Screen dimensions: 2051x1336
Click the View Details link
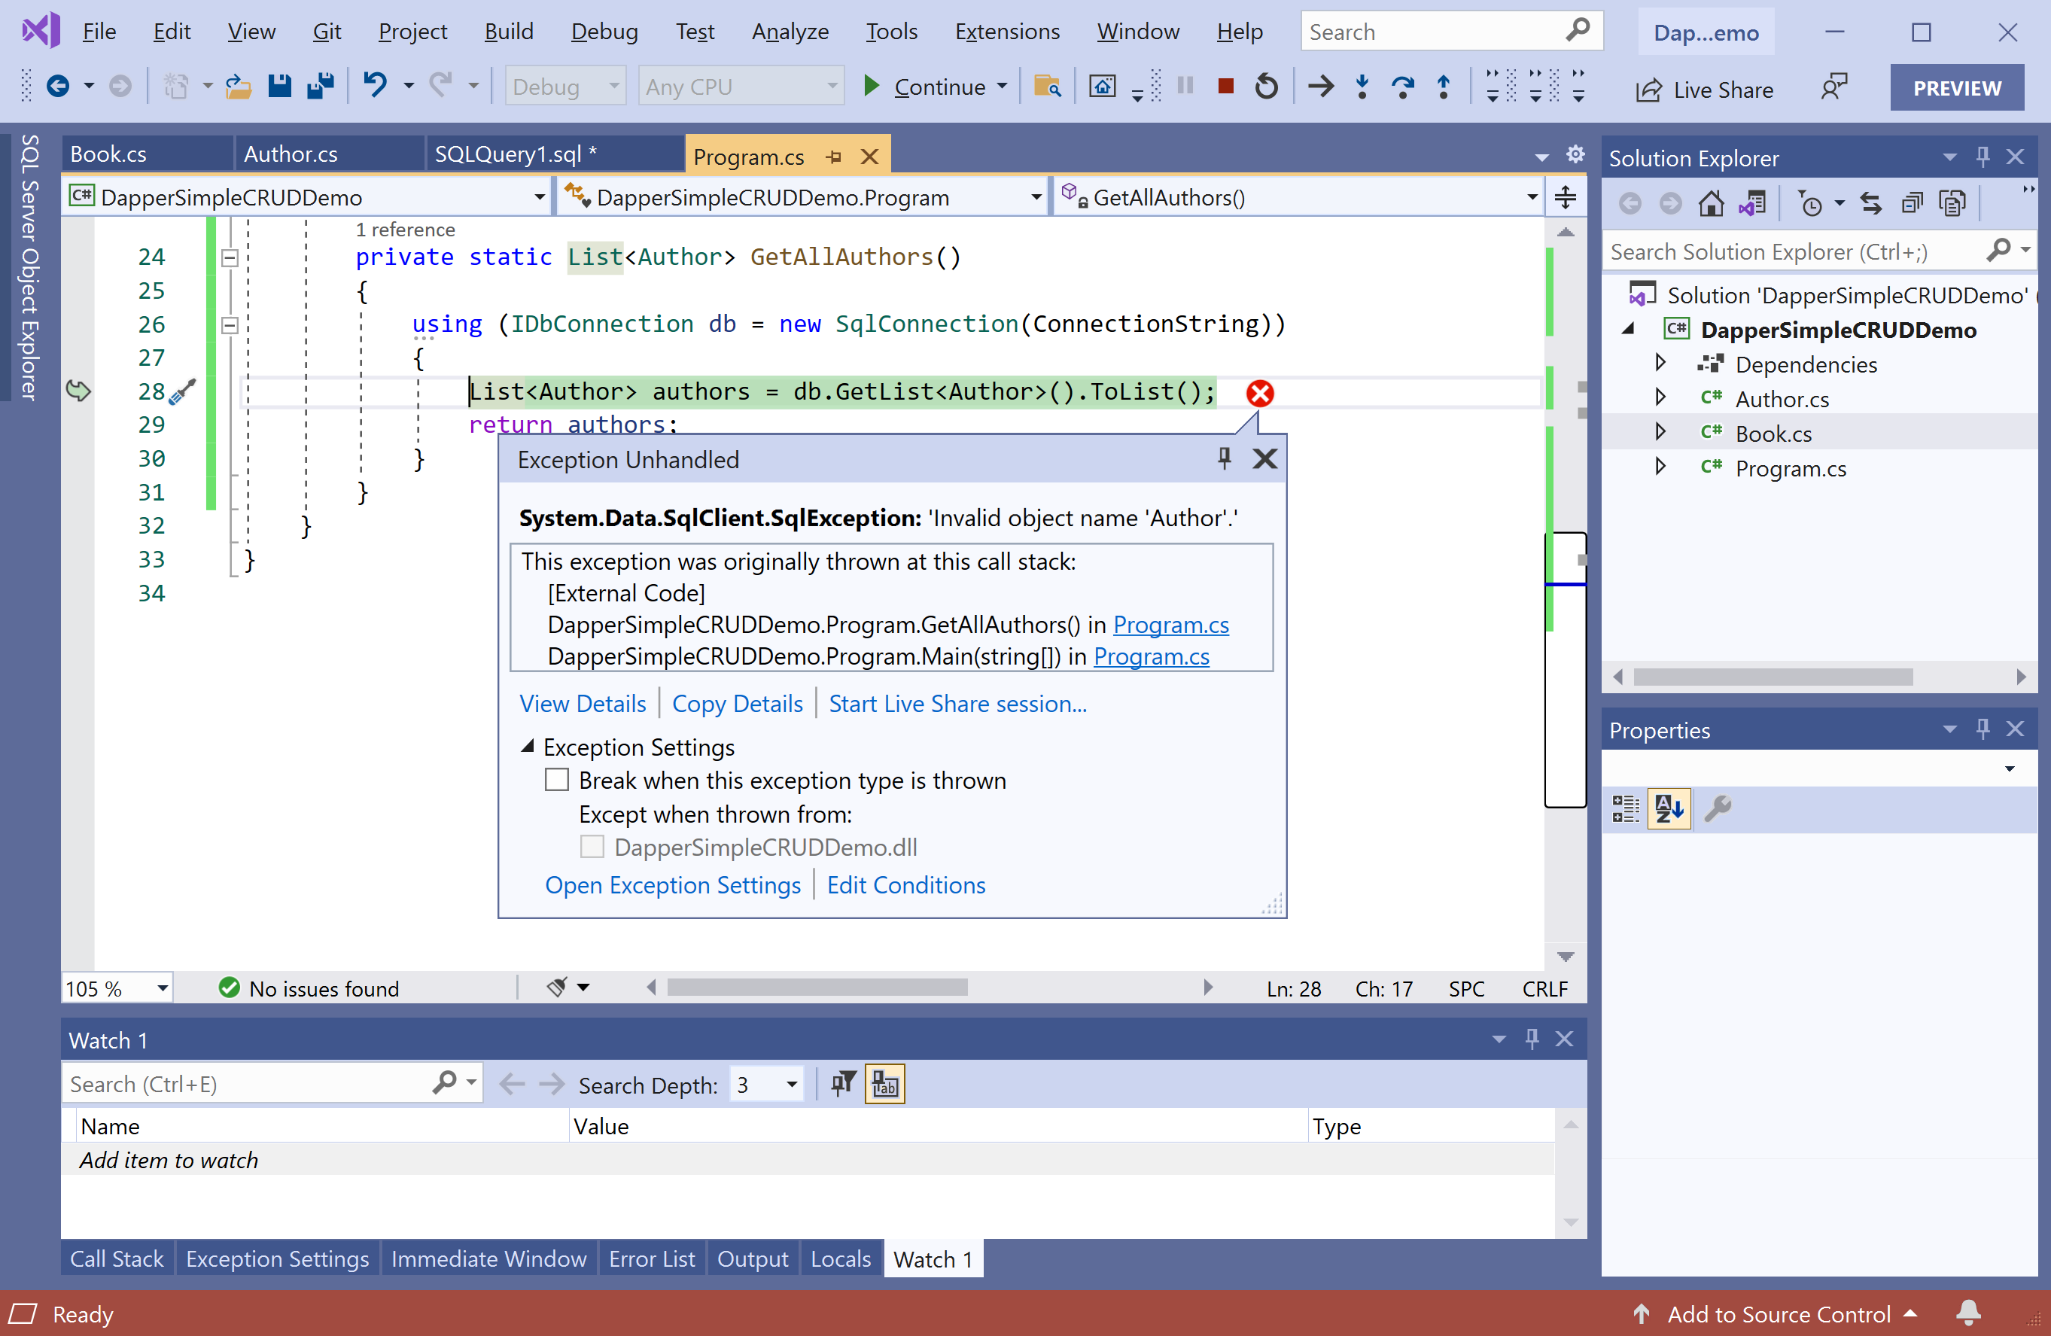coord(583,703)
